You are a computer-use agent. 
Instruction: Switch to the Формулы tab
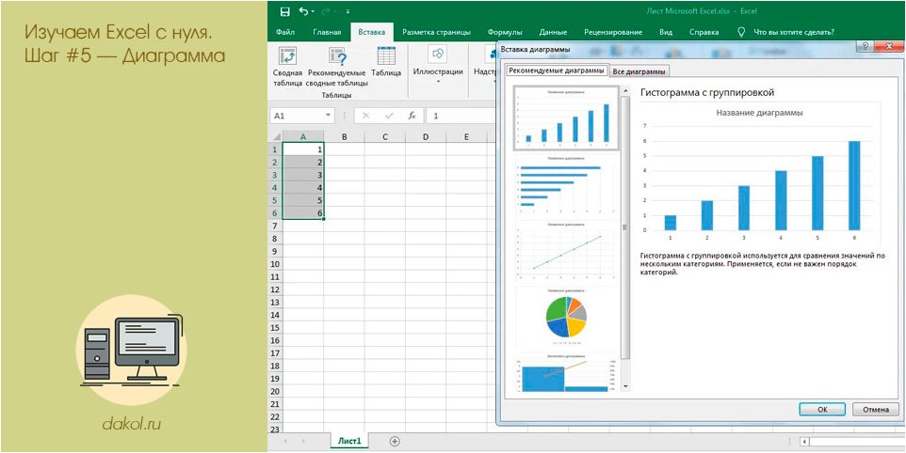tap(505, 32)
